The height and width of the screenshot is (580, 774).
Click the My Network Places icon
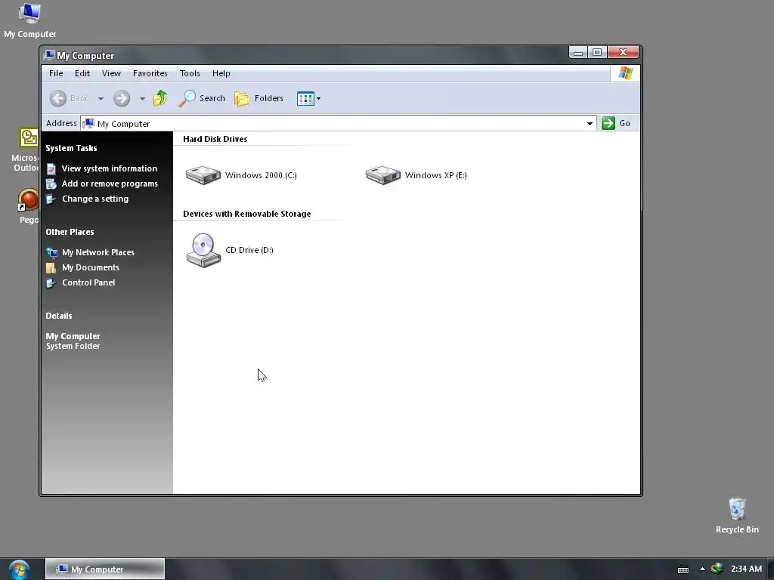click(x=51, y=252)
